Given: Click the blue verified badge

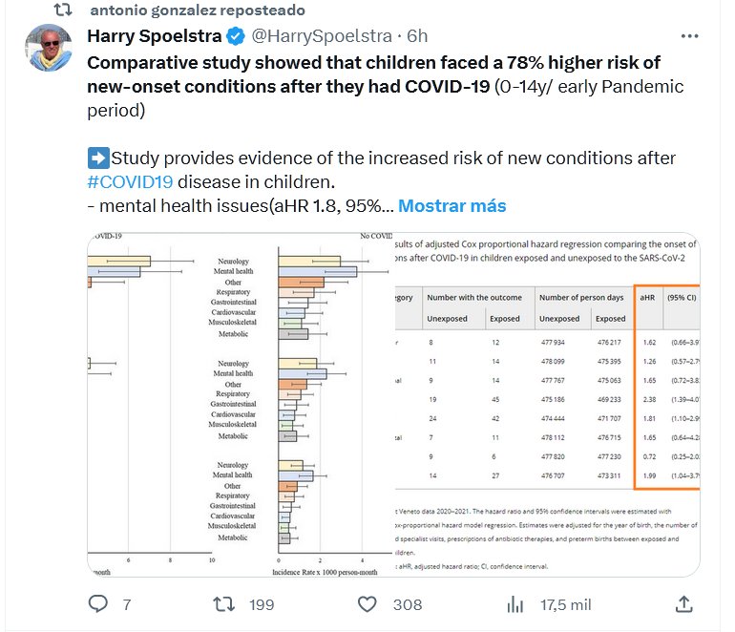Looking at the screenshot, I should [x=235, y=37].
